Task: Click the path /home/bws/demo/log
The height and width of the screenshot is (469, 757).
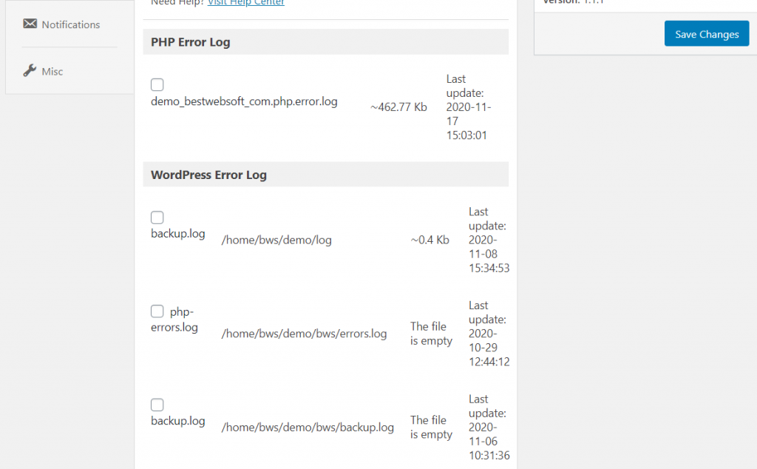Action: click(x=276, y=240)
